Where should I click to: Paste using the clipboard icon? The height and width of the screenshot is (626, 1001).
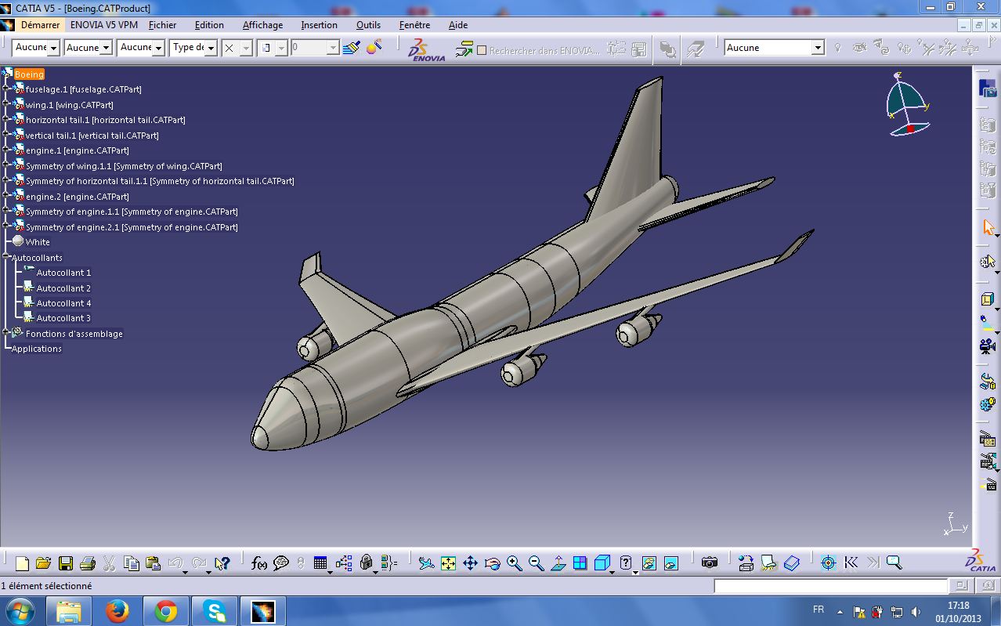[x=154, y=563]
